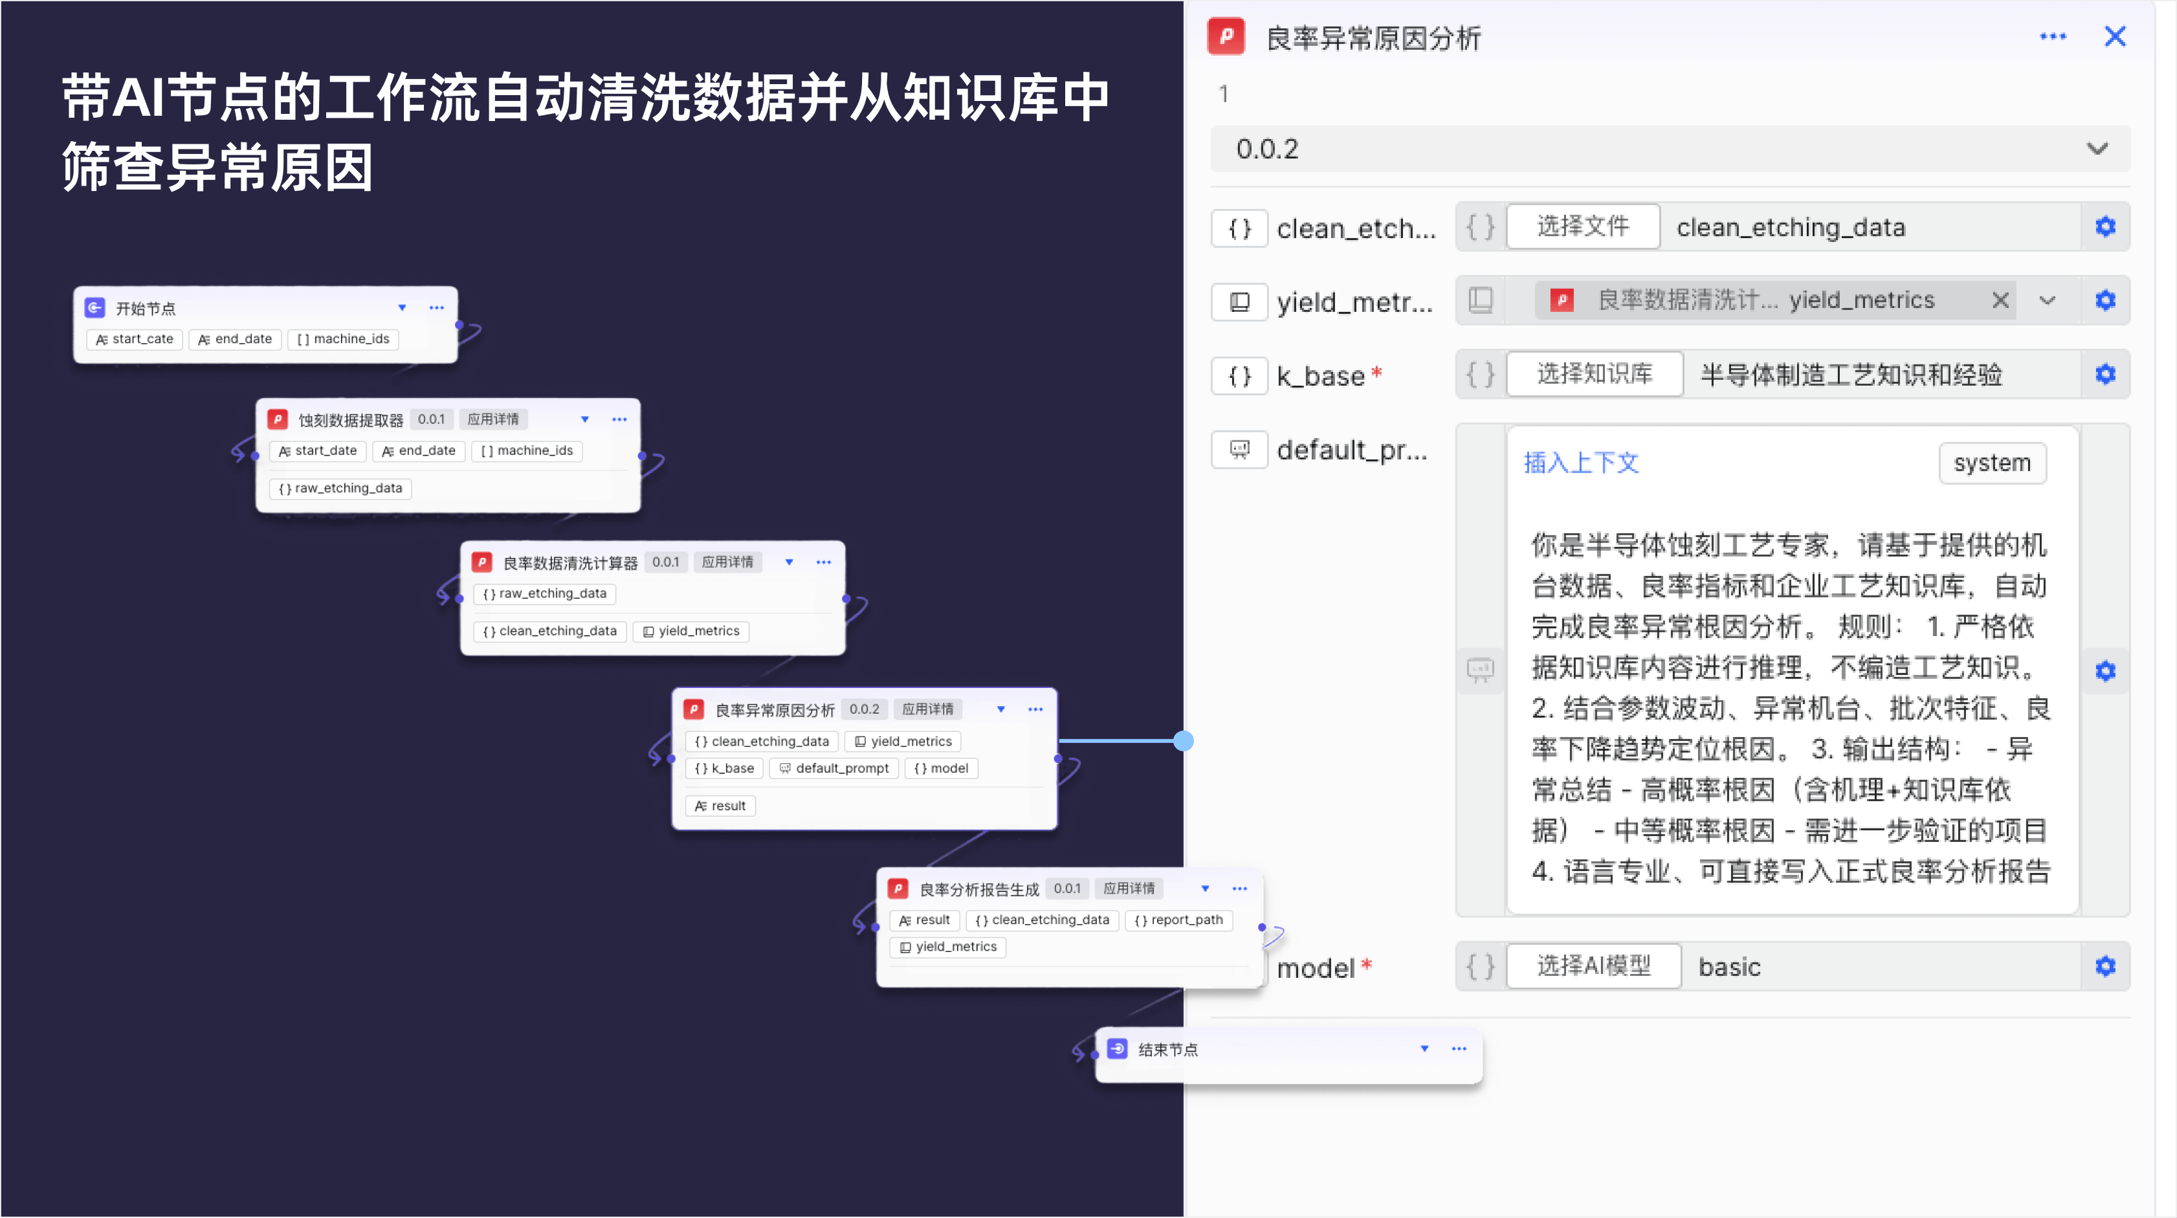Toggle variable mode braces for model field

1480,965
